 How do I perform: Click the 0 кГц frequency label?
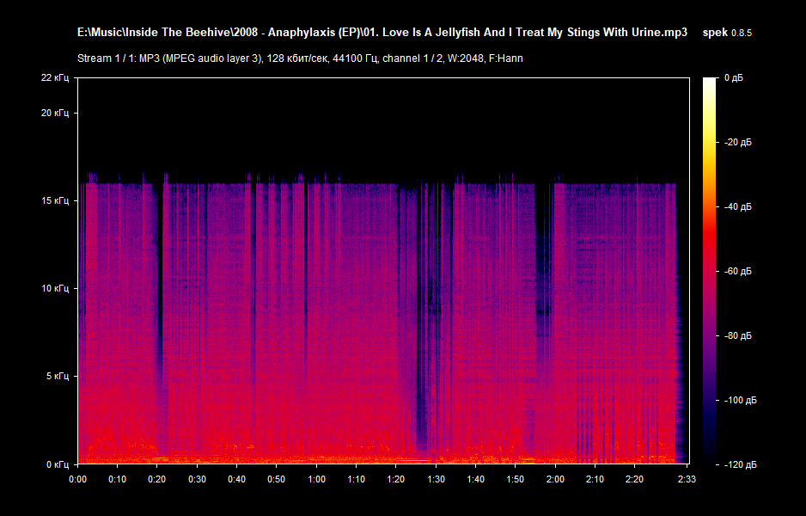click(x=58, y=464)
